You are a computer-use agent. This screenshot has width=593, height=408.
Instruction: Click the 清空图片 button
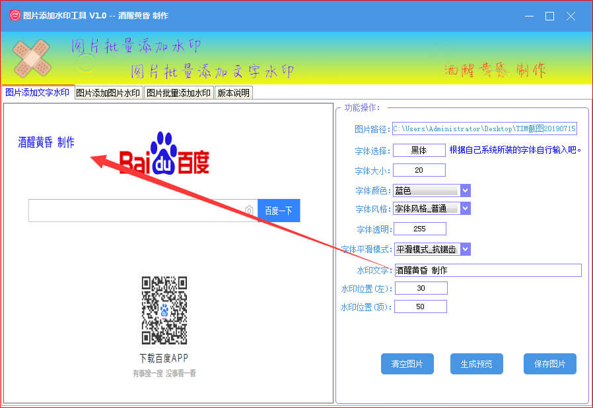tap(407, 364)
